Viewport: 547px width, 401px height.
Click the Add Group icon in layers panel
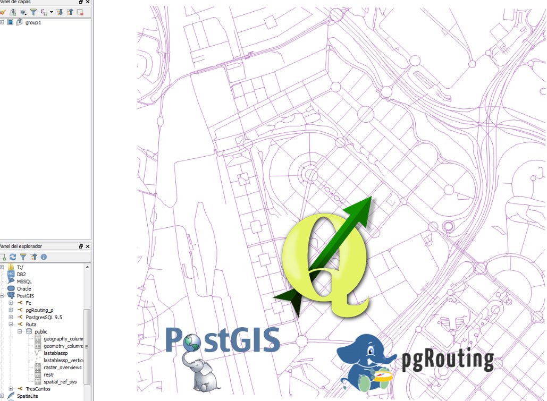pos(13,12)
